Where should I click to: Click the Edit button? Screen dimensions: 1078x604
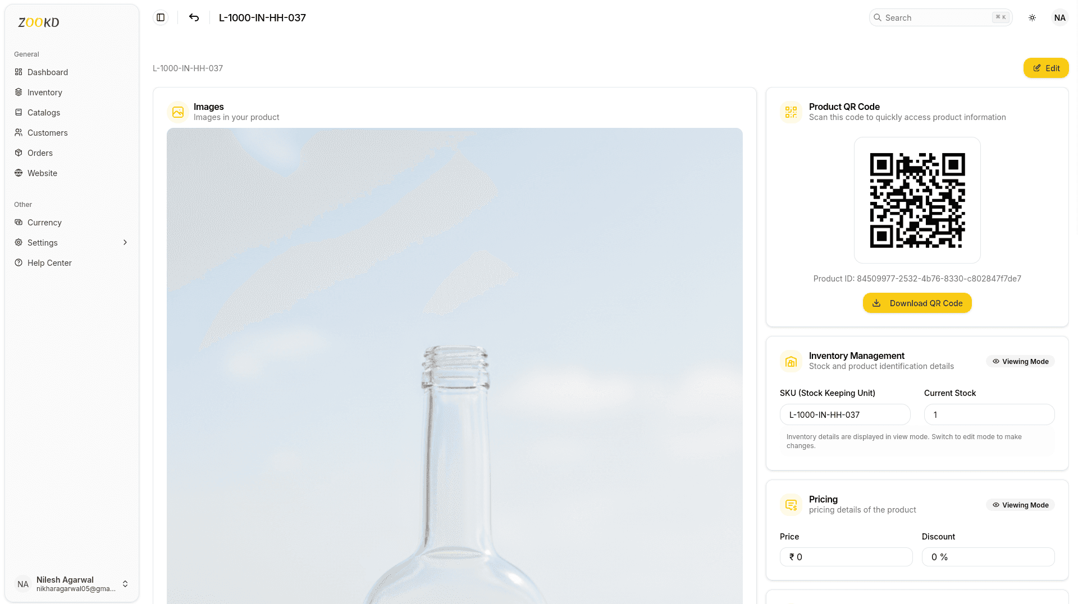(1045, 68)
